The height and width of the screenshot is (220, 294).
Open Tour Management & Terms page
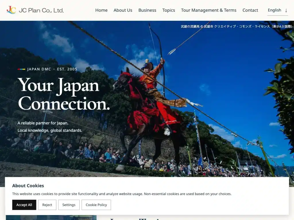point(209,10)
